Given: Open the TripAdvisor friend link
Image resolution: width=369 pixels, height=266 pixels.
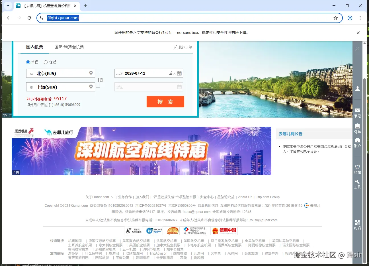Looking at the screenshot, I should tap(158, 253).
